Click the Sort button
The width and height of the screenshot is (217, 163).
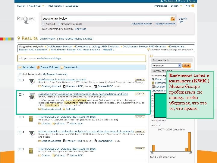[x=187, y=66]
